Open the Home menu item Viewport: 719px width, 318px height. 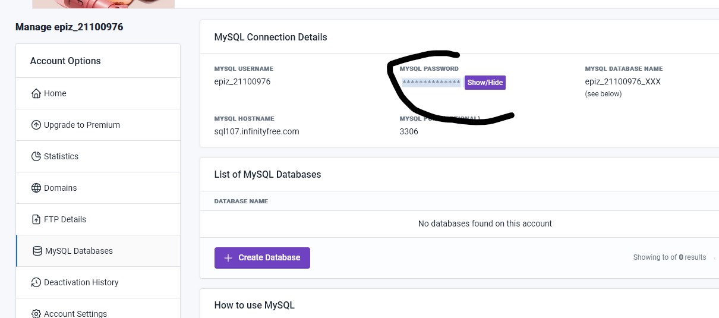(55, 93)
